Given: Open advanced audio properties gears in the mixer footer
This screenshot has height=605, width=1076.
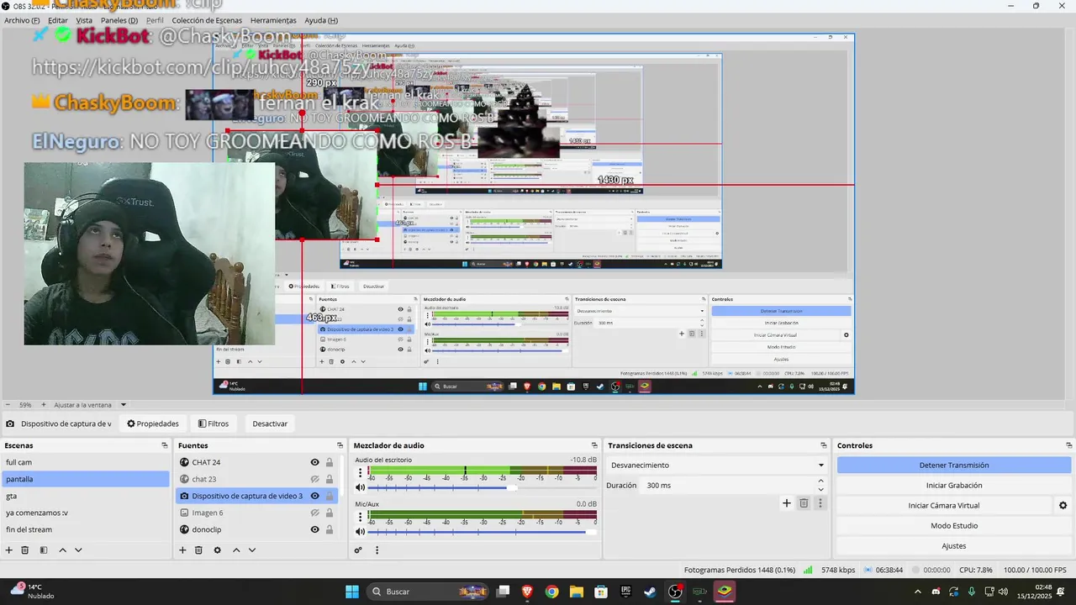Looking at the screenshot, I should pos(358,550).
